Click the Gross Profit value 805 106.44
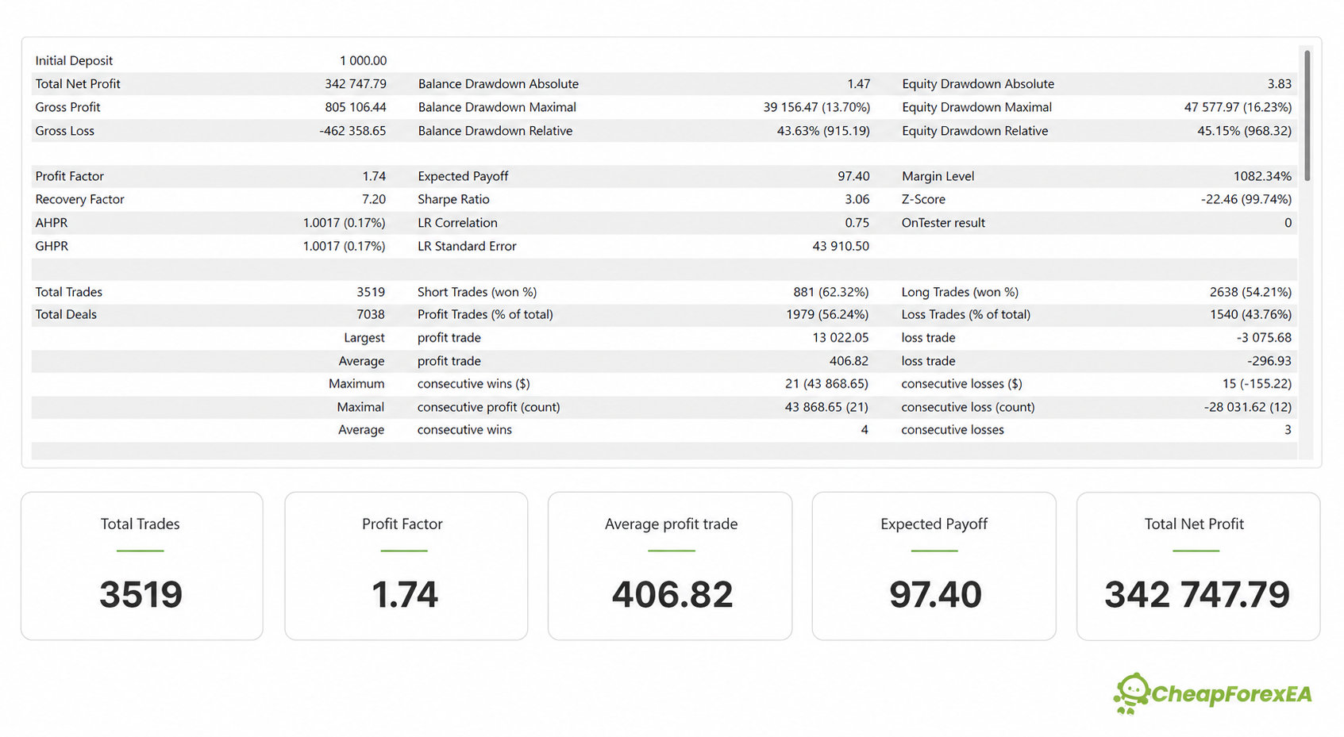The image size is (1344, 737). 356,107
